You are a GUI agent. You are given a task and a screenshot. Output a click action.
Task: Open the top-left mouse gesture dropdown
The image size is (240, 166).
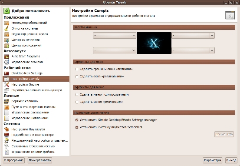[x=115, y=35]
